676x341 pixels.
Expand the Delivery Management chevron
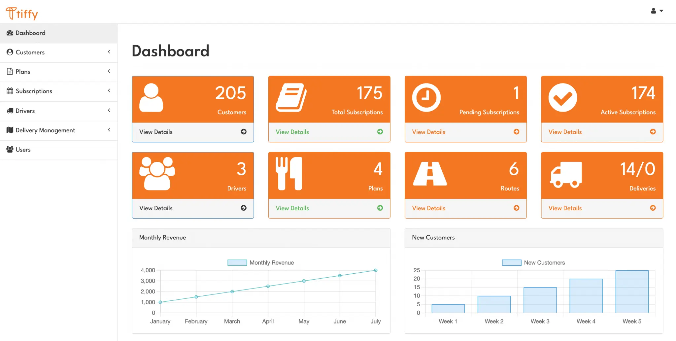[109, 130]
